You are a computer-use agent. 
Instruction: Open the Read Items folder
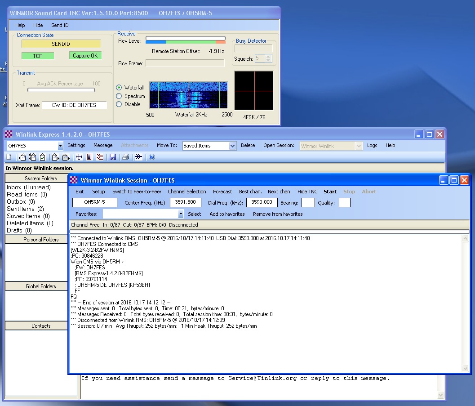(27, 195)
